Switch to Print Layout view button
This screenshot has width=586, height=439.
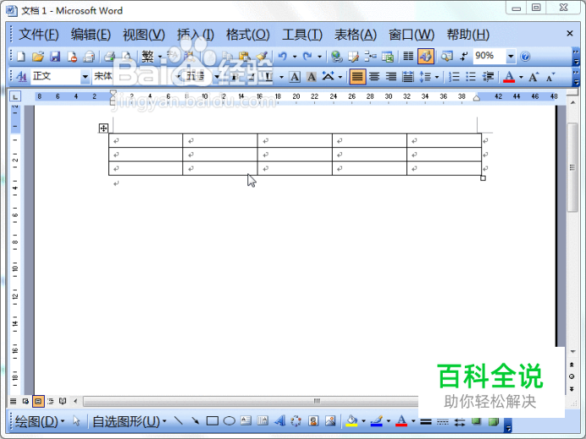(38, 401)
